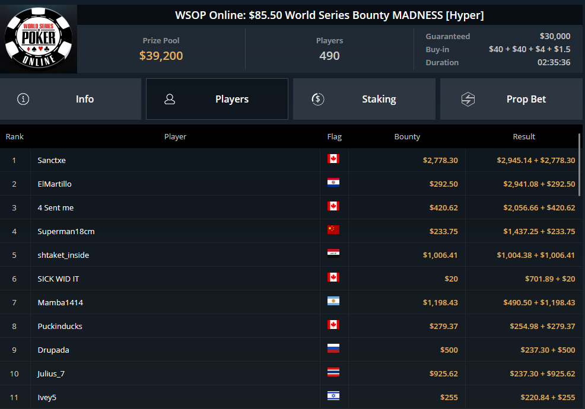Select player name Julius_7
The width and height of the screenshot is (585, 409).
(51, 373)
